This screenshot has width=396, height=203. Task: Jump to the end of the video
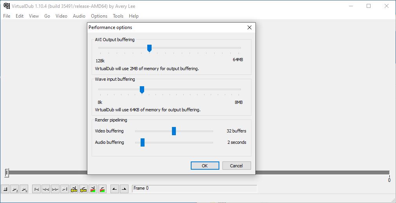pyautogui.click(x=65, y=189)
